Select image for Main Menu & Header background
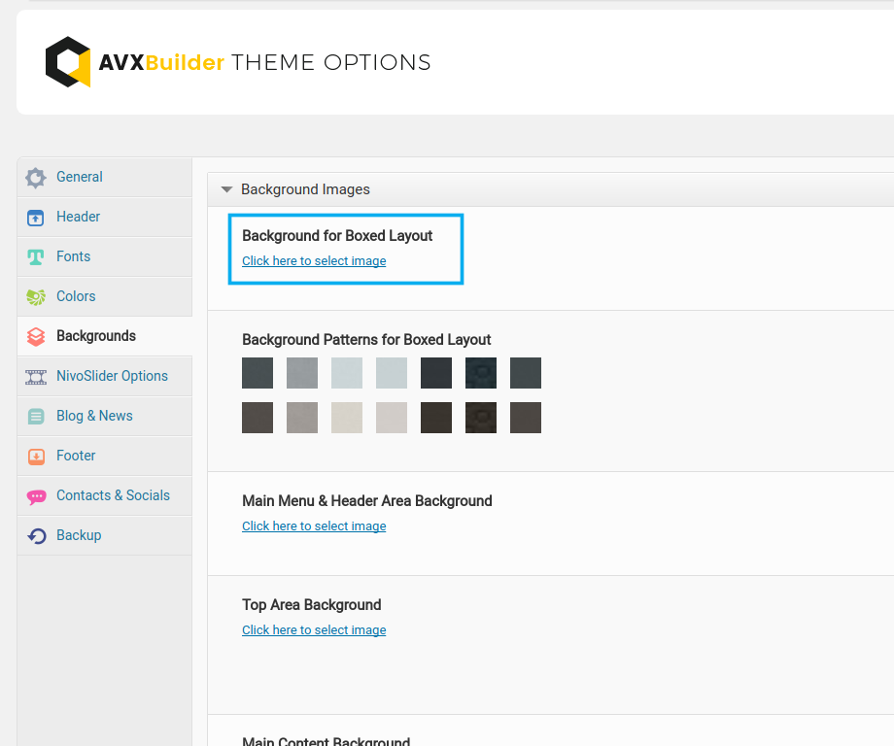 pyautogui.click(x=314, y=526)
